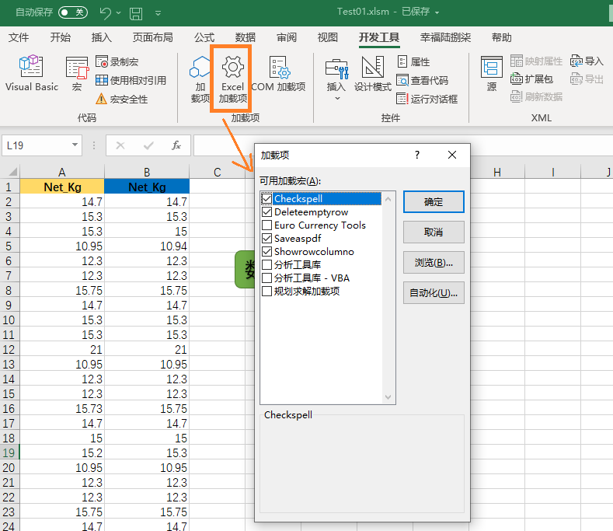
Task: Click 映射属性 in XML group
Action: pyautogui.click(x=536, y=61)
